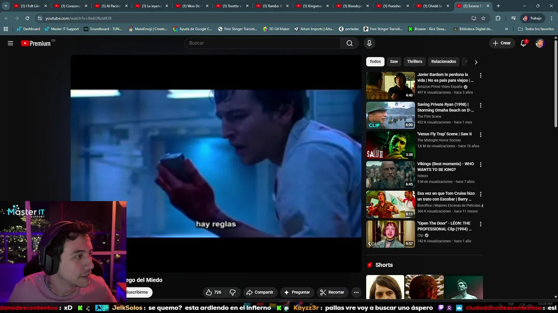Open the 3D Gif Maker bookmark

pos(276,29)
